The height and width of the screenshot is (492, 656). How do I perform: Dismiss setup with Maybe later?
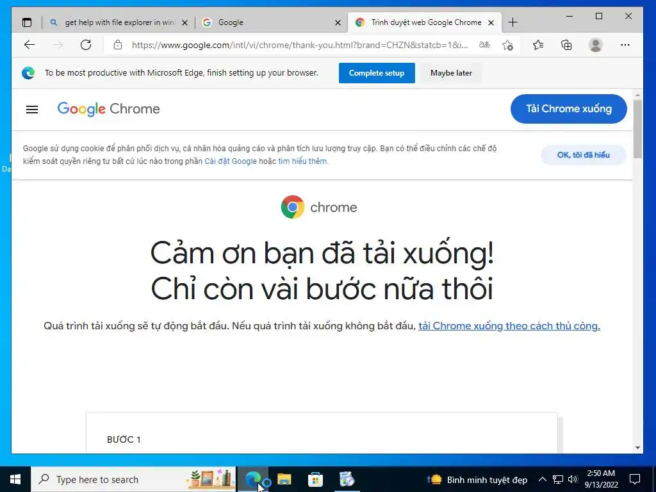pyautogui.click(x=451, y=73)
